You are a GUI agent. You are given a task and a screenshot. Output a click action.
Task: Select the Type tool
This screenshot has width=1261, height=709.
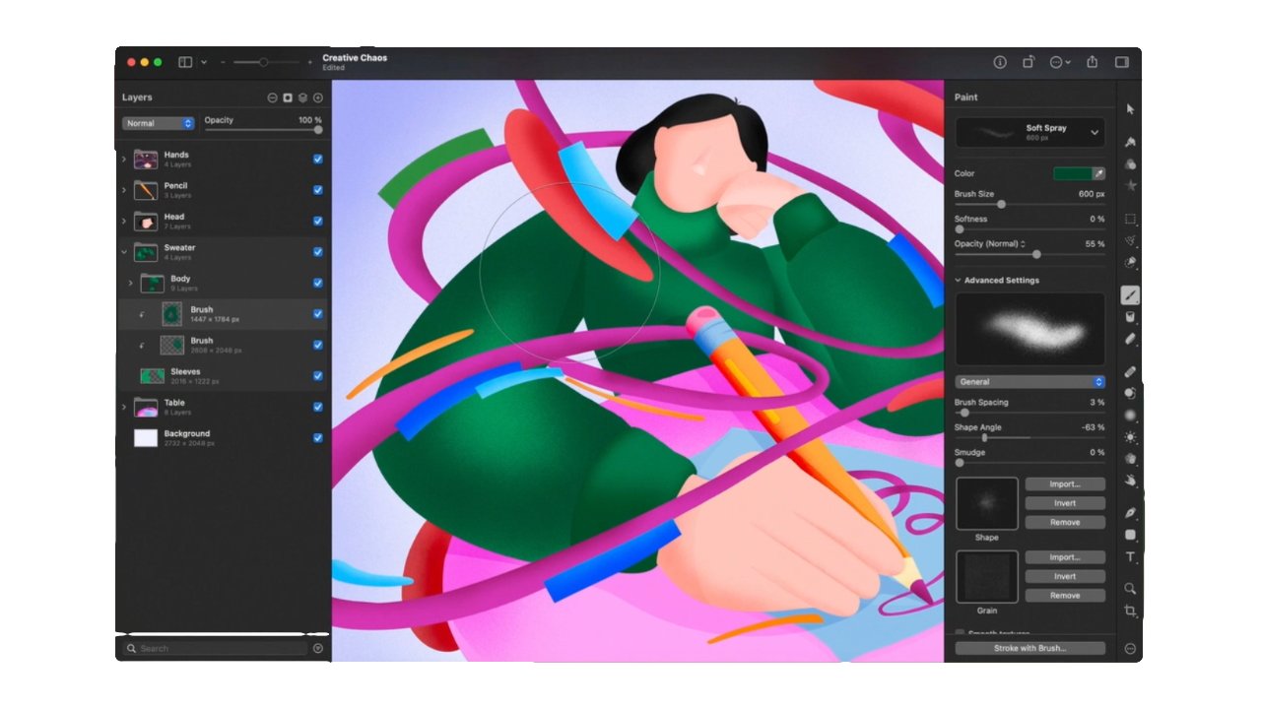point(1131,557)
